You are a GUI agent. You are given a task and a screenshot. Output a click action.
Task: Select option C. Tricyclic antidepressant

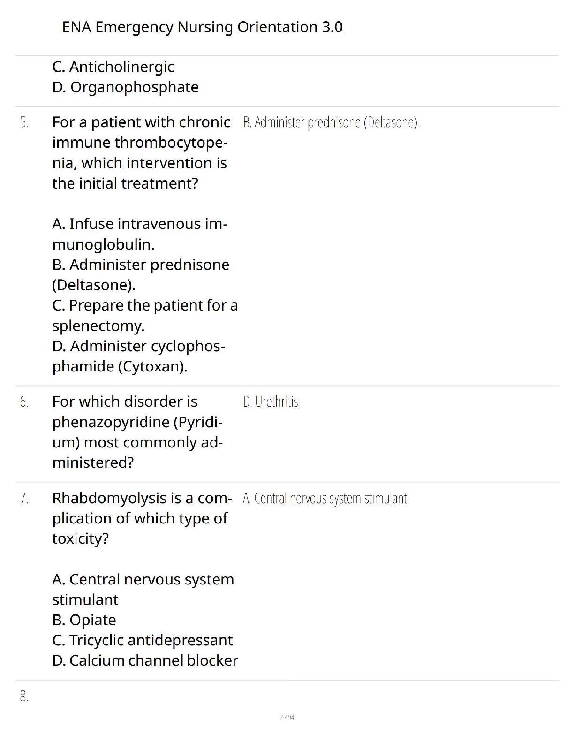click(142, 640)
